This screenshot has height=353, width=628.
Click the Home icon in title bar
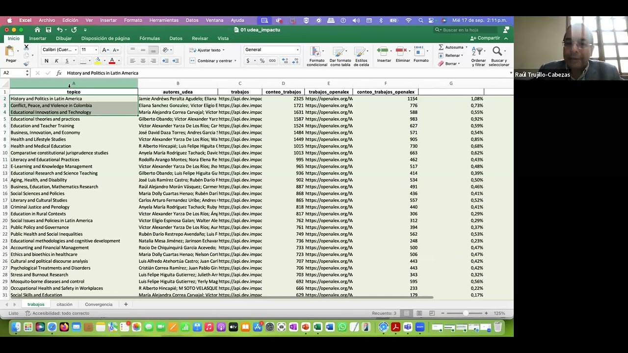pyautogui.click(x=37, y=30)
